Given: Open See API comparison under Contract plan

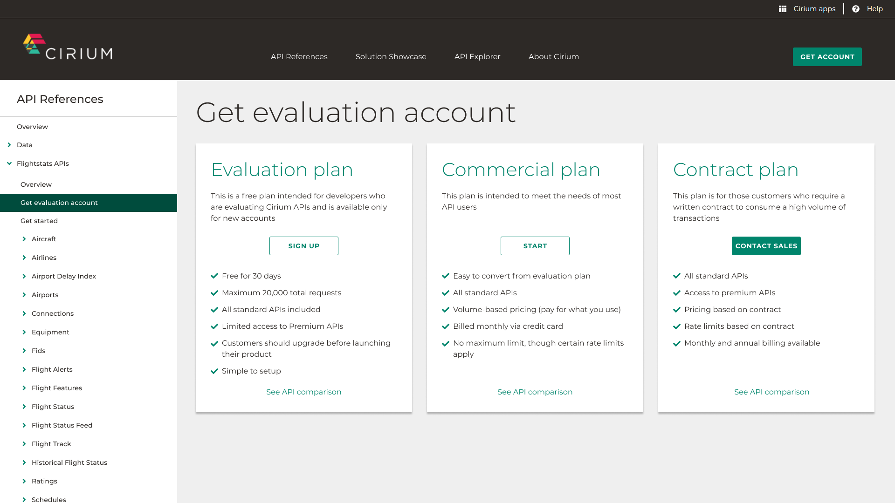Looking at the screenshot, I should point(772,392).
